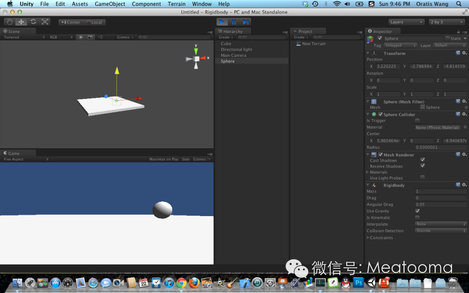This screenshot has height=293, width=469.
Task: Toggle scene lighting sun icon
Action: (x=81, y=37)
